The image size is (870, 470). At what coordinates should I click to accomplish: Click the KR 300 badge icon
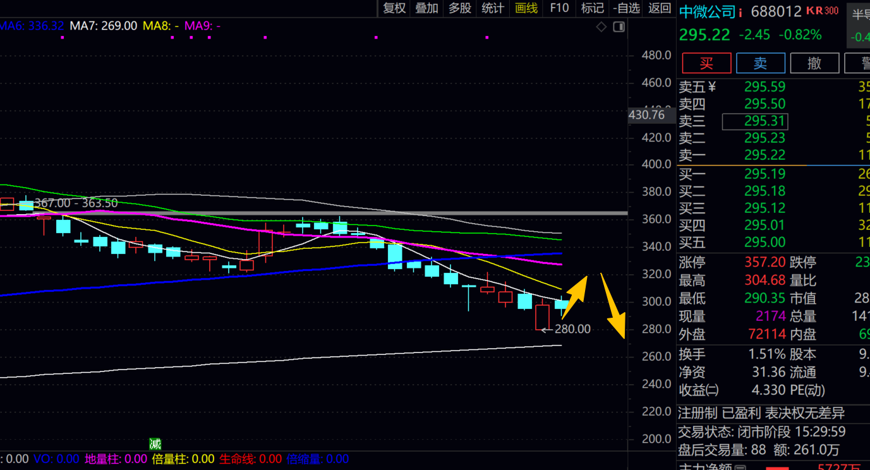pos(823,11)
